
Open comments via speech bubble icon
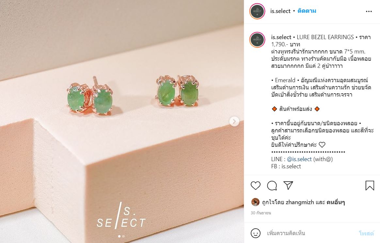point(272,186)
